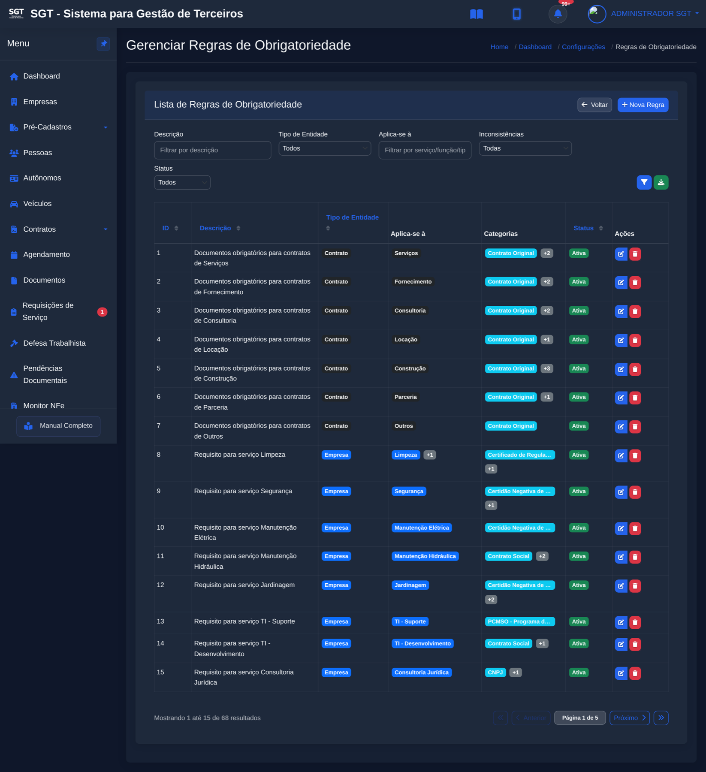This screenshot has height=772, width=706.
Task: Open ADMINISTRADOR SGT user menu
Action: [x=655, y=14]
